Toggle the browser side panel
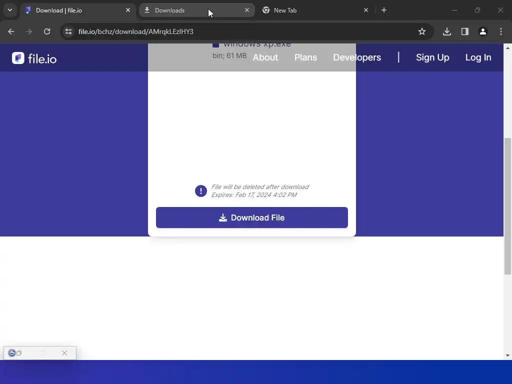 coord(465,31)
